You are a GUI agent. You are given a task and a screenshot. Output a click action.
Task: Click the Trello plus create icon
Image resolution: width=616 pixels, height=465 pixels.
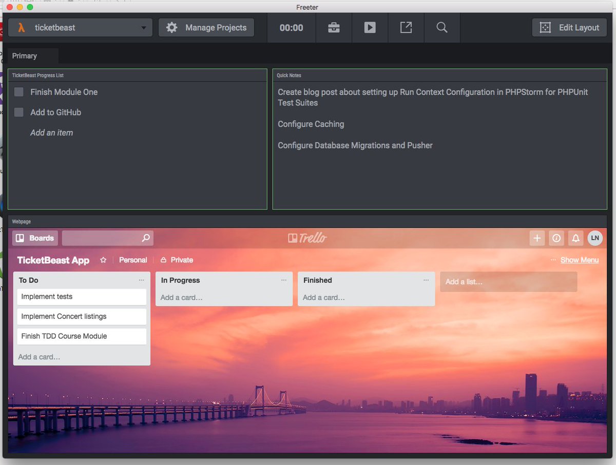(x=537, y=238)
